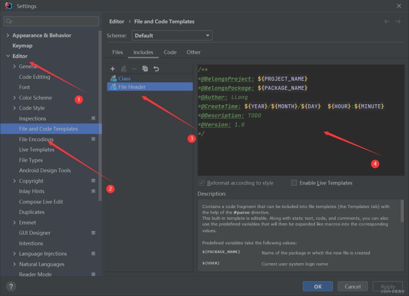
Task: Select Font settings item
Action: coord(24,87)
